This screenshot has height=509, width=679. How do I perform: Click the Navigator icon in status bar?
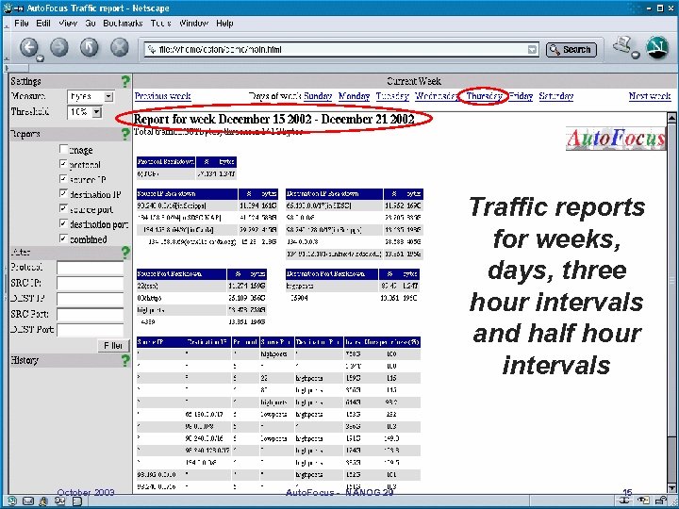click(x=11, y=501)
